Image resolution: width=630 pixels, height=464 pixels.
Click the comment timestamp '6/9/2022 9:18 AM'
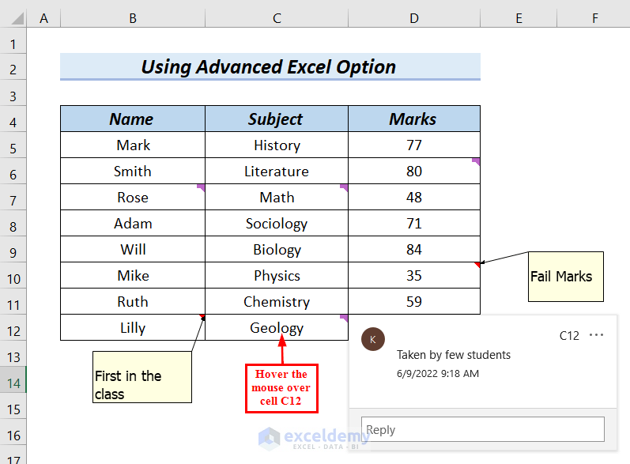pos(438,374)
